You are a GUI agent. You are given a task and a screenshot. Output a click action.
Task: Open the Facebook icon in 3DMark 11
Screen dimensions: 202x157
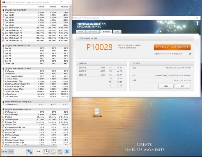coord(197,23)
